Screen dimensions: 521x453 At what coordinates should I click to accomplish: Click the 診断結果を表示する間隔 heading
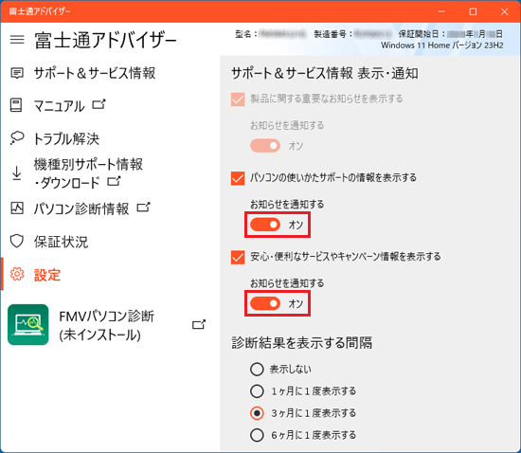pyautogui.click(x=301, y=343)
